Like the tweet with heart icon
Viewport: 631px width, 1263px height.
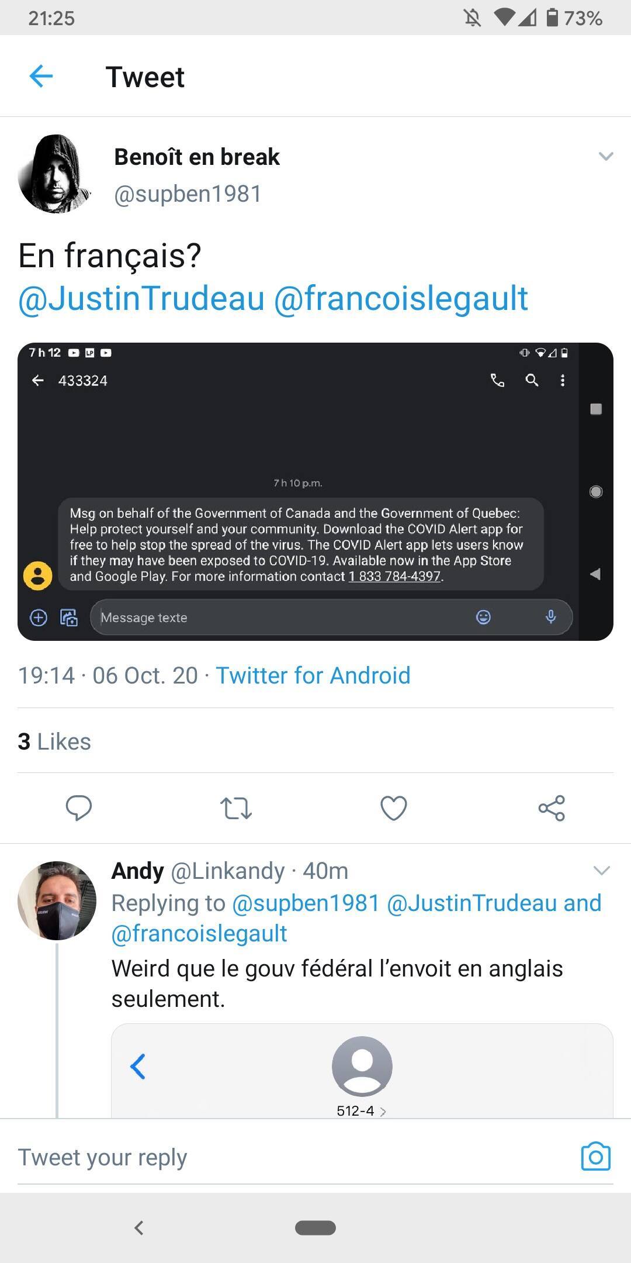tap(394, 808)
